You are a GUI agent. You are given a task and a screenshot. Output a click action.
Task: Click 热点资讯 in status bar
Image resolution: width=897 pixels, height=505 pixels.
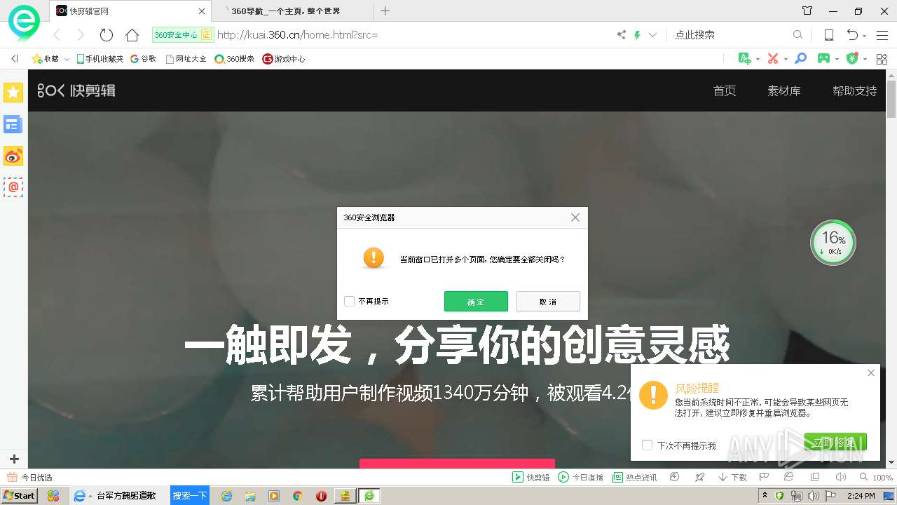[634, 477]
